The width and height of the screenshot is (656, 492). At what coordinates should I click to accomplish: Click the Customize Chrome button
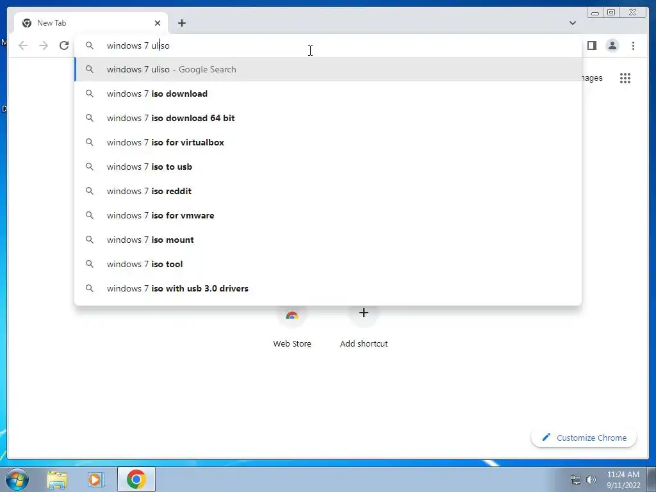pyautogui.click(x=584, y=438)
